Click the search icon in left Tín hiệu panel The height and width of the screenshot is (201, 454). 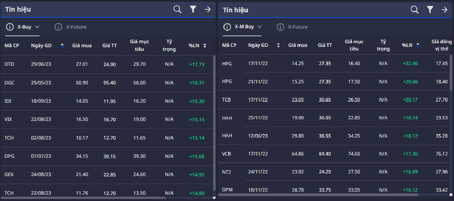click(177, 10)
